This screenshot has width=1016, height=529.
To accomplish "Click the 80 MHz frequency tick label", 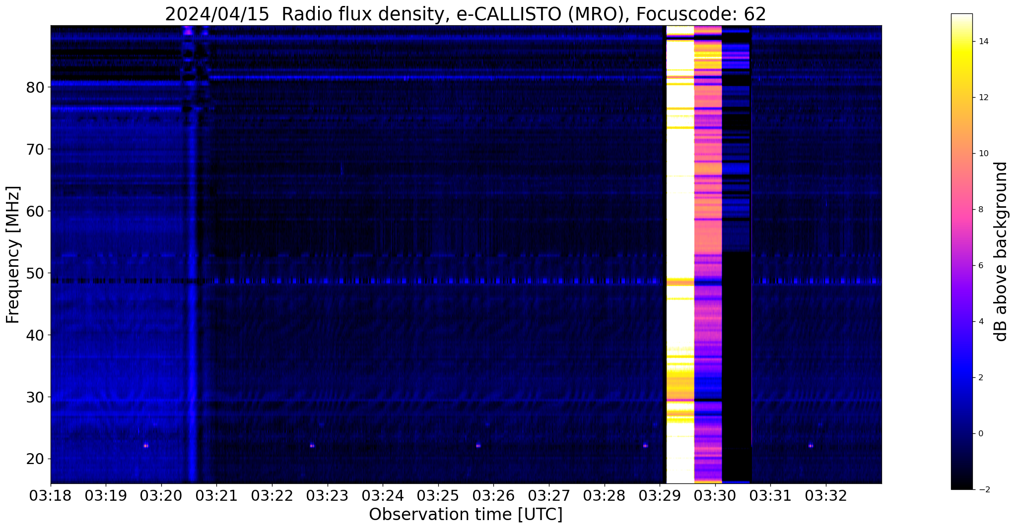I will [x=35, y=87].
